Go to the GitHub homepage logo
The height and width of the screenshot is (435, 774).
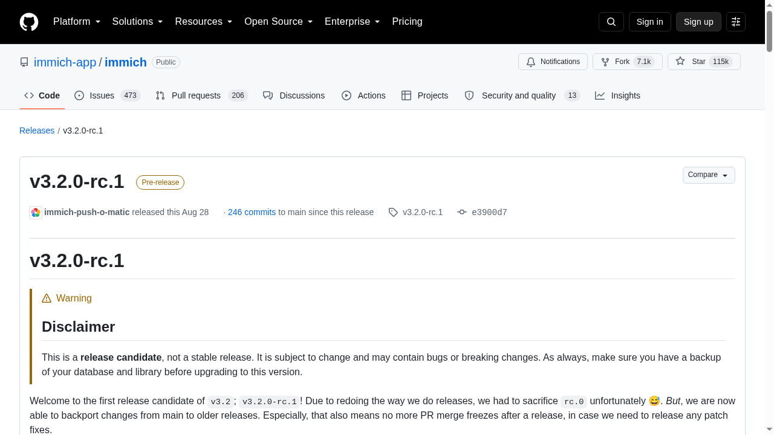click(x=29, y=22)
